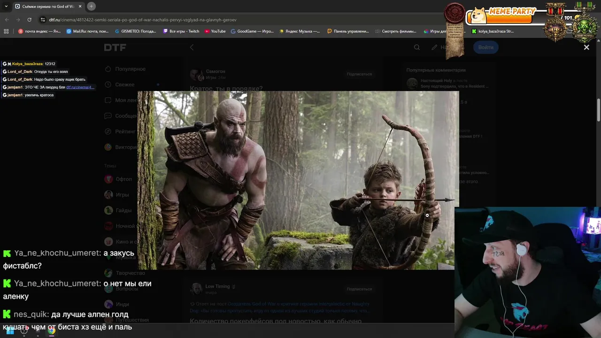Open the Mail.Ru bookmark
Image resolution: width=601 pixels, height=338 pixels.
pos(88,31)
